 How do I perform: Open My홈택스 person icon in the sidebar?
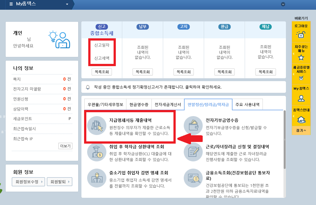[x=301, y=98]
